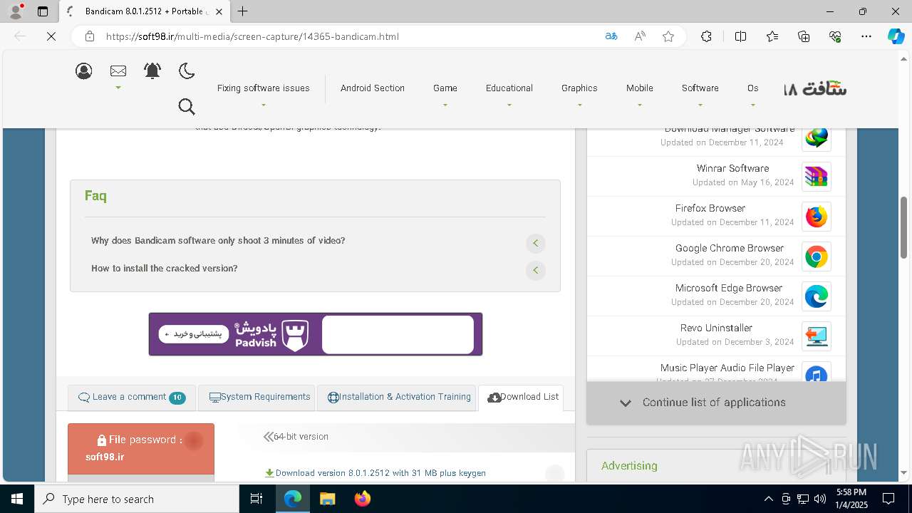The height and width of the screenshot is (513, 912).
Task: Add this page to favorites star
Action: click(668, 36)
